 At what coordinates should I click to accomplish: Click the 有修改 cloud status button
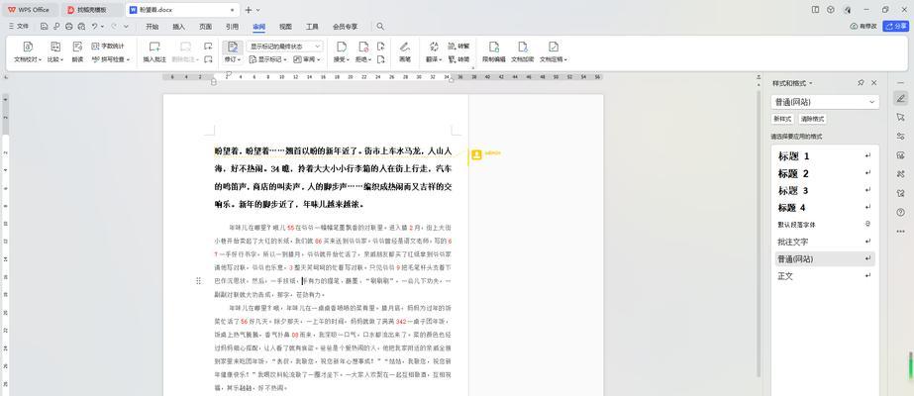[x=863, y=26]
